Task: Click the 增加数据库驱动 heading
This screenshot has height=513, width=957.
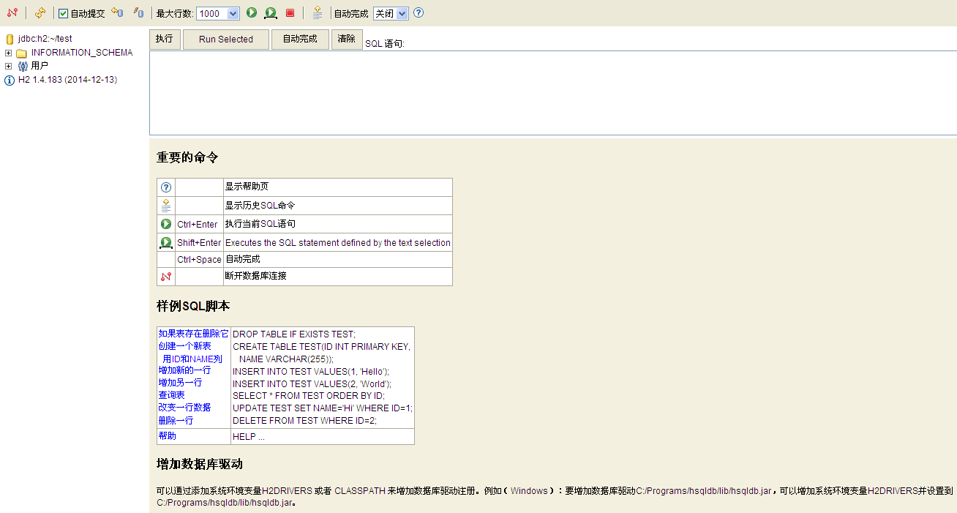Action: pos(200,464)
